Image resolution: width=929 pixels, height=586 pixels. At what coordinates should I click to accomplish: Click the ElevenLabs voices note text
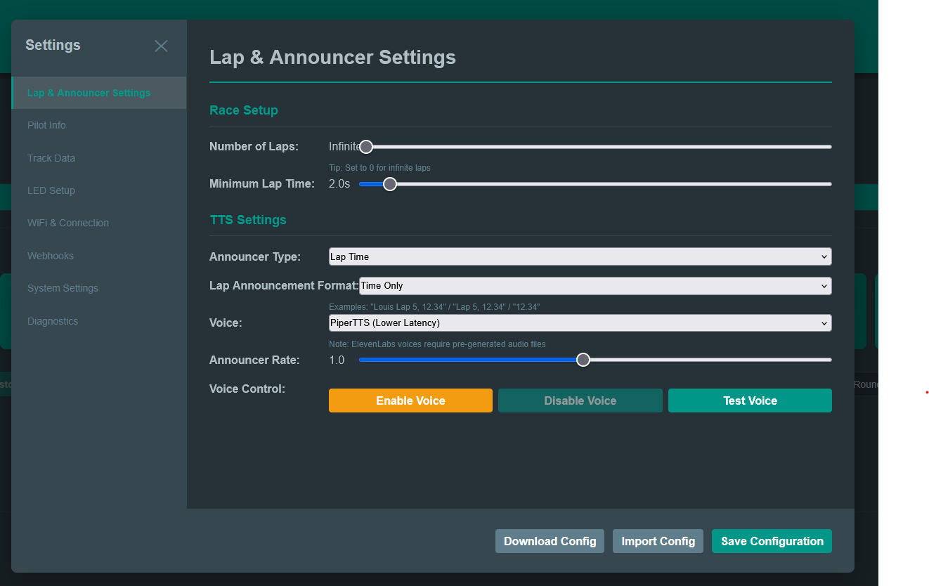pos(437,344)
